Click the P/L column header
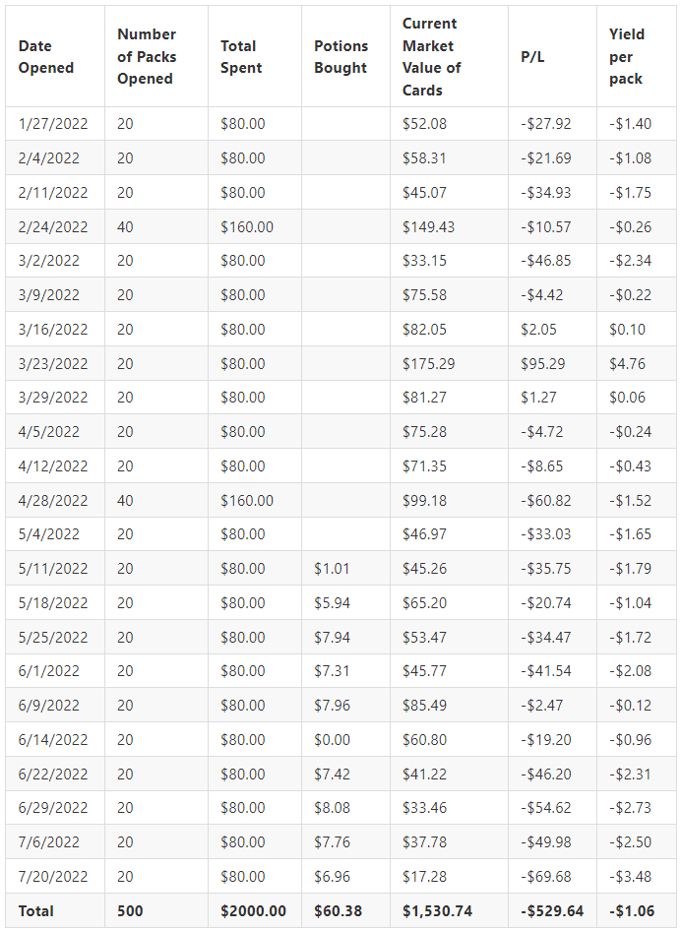 (552, 57)
